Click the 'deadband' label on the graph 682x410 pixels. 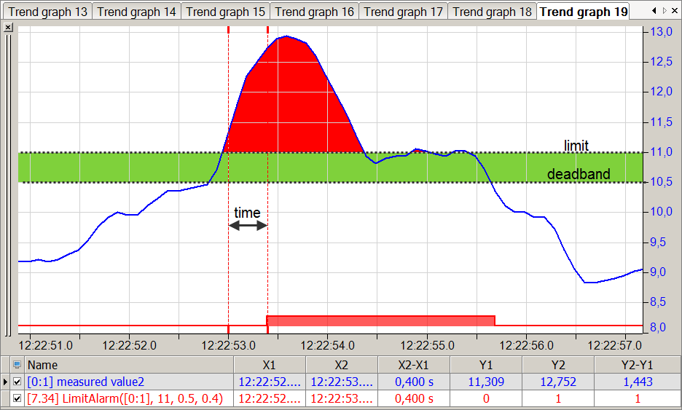579,174
